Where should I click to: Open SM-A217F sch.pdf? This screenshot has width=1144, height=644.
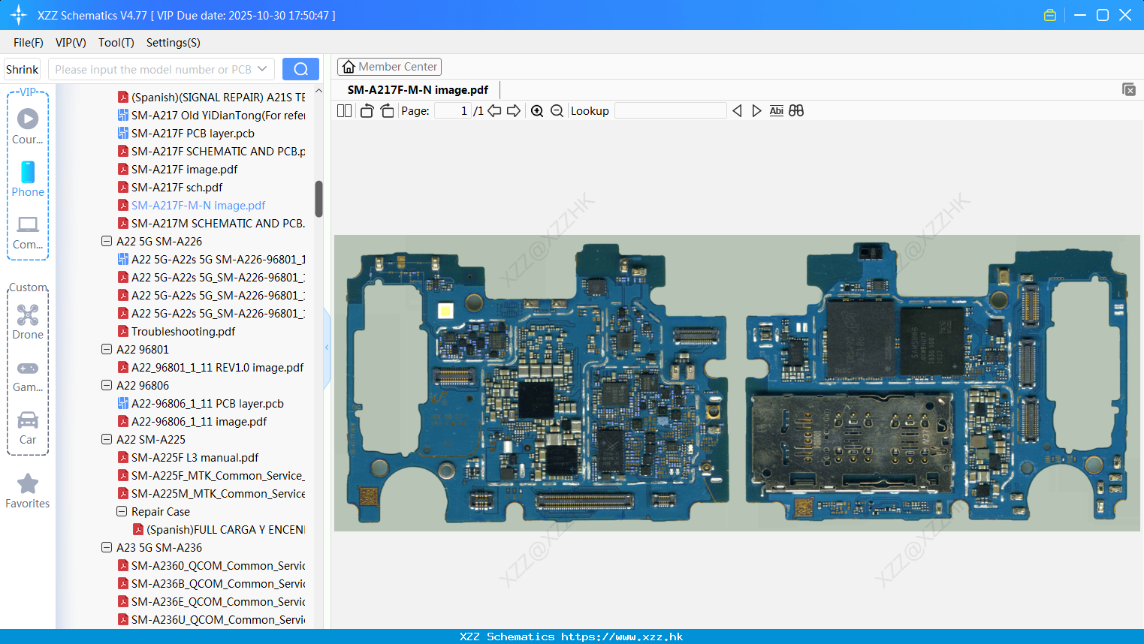click(177, 187)
